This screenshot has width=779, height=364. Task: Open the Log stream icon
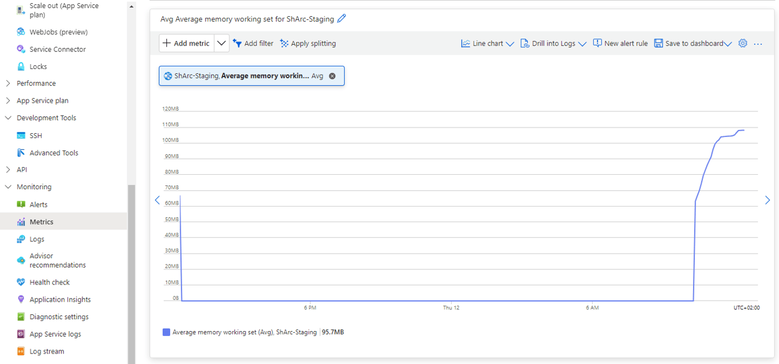click(21, 351)
